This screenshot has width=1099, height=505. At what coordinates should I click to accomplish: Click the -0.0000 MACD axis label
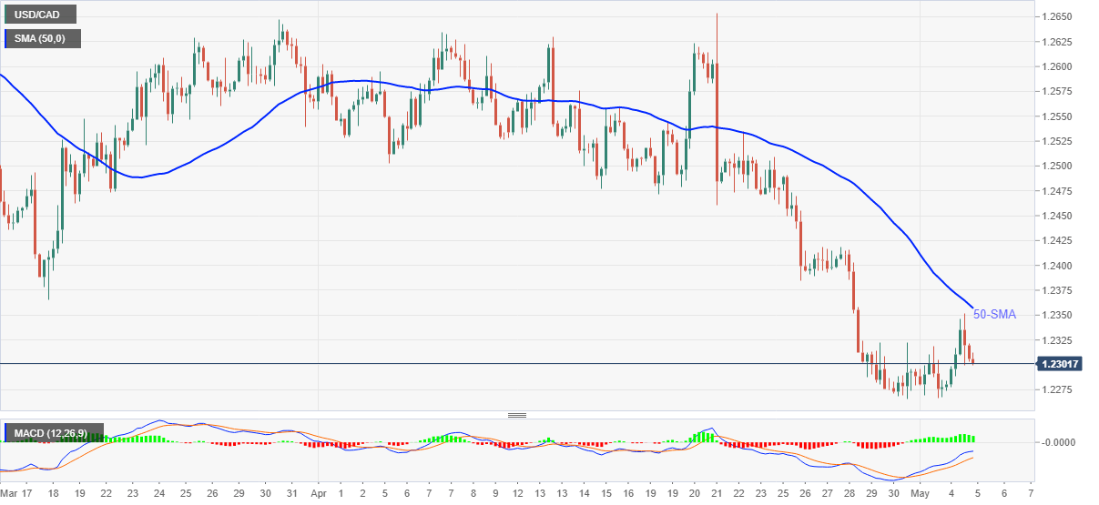tap(1061, 442)
